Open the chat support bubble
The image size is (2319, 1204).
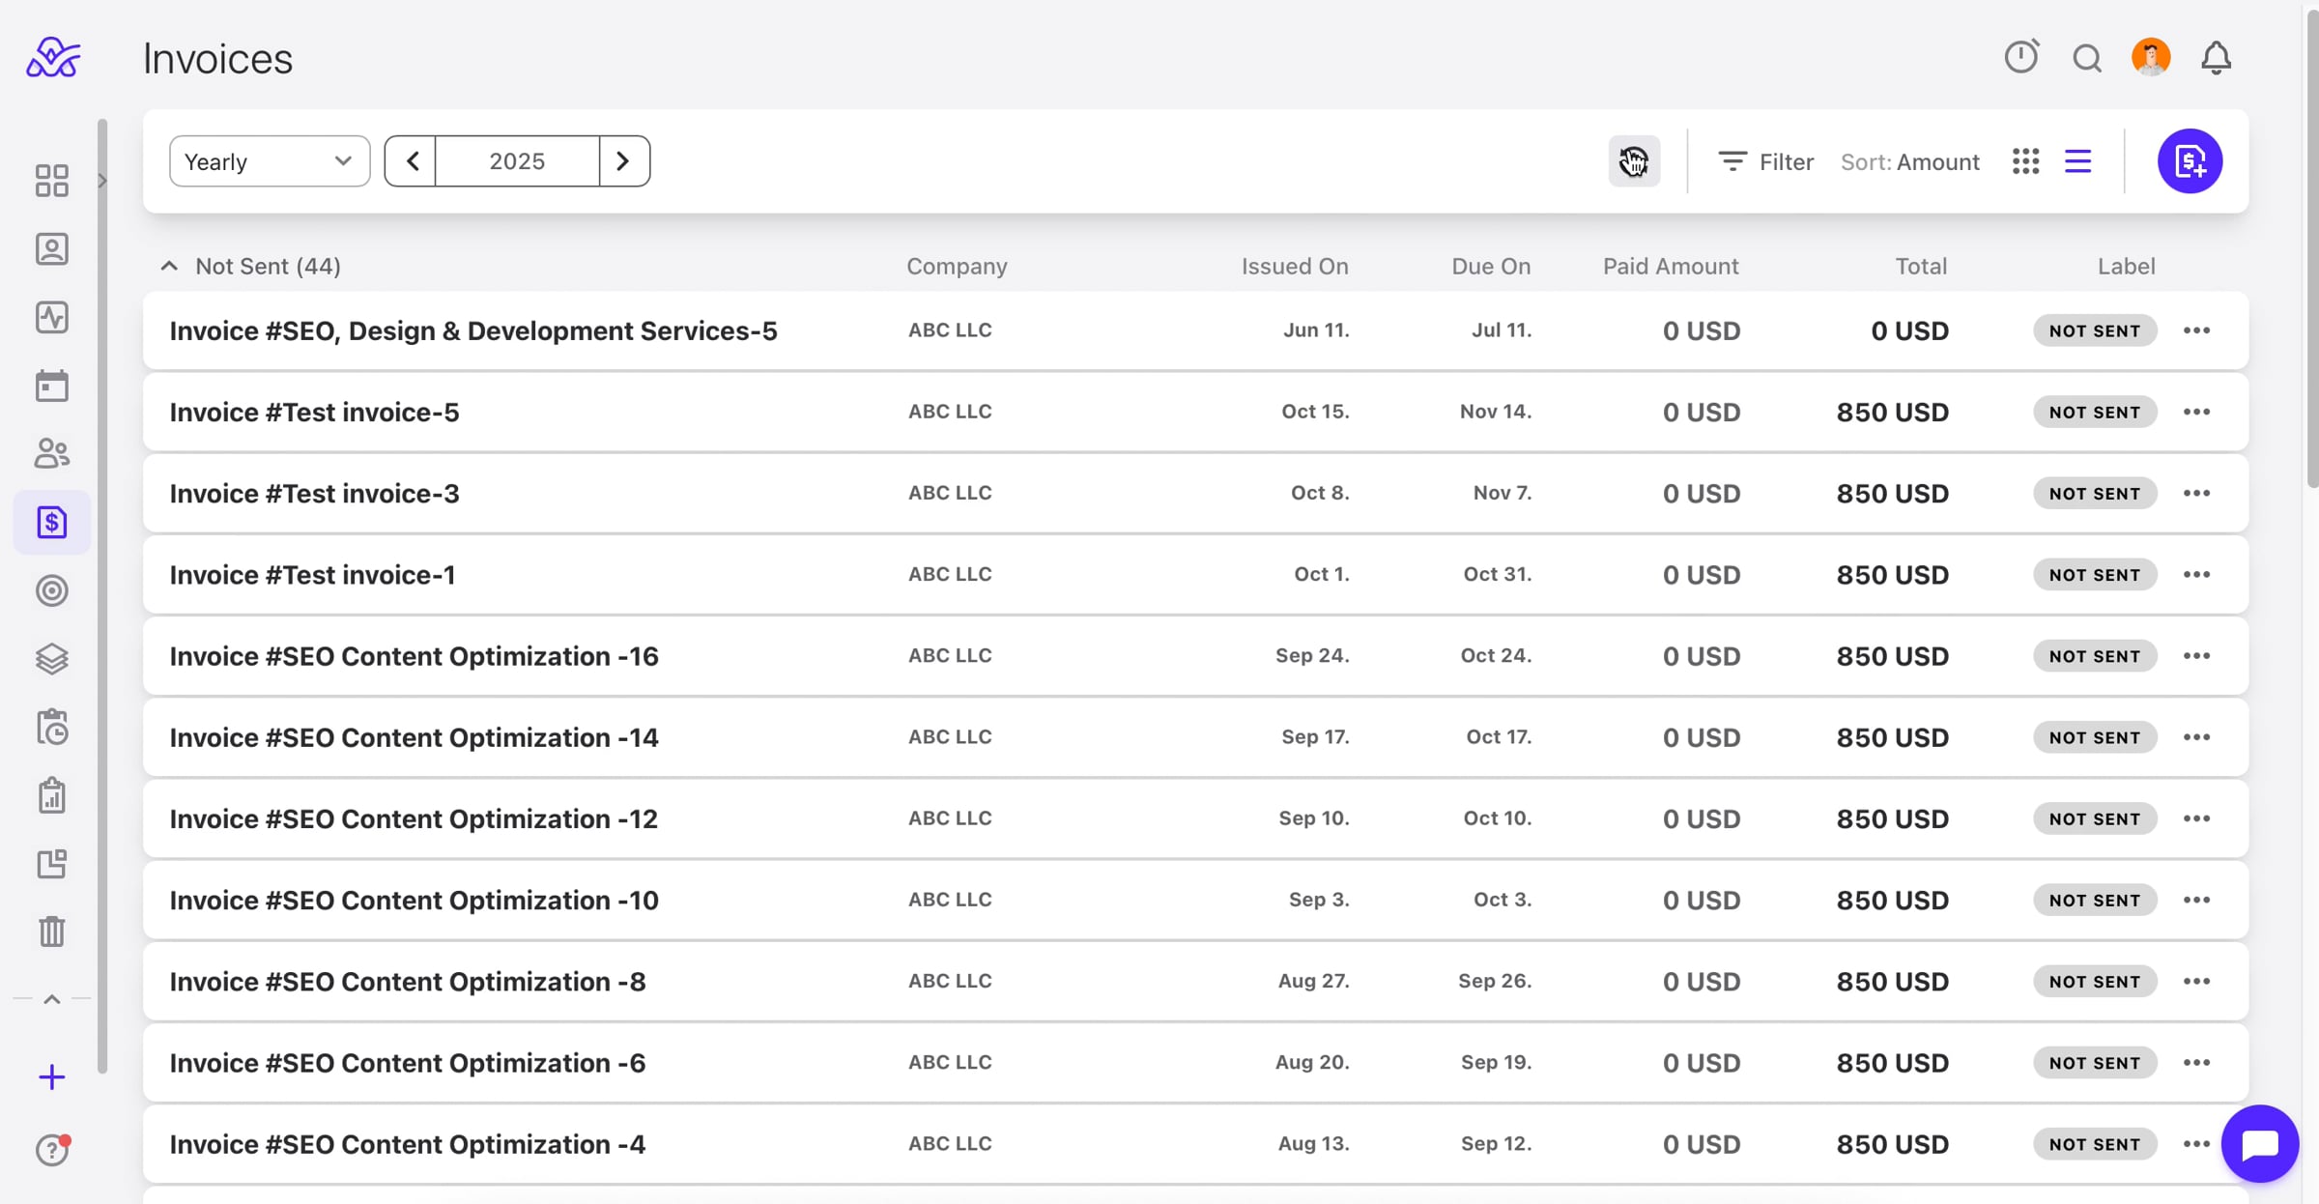(2260, 1144)
